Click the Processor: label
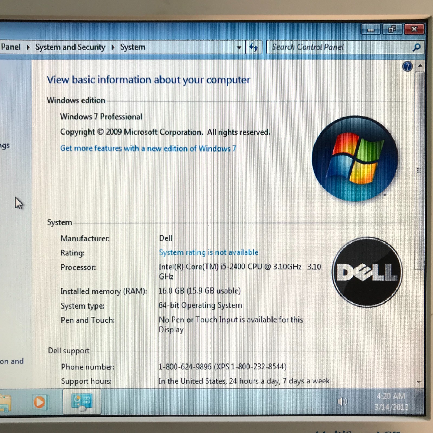This screenshot has width=433, height=433. tap(78, 267)
